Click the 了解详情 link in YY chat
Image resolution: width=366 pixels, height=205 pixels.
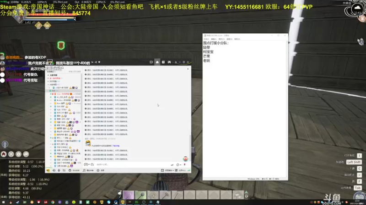116,146
